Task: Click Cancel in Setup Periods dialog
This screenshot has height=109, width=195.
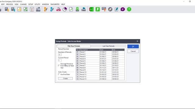Action: click(133, 51)
